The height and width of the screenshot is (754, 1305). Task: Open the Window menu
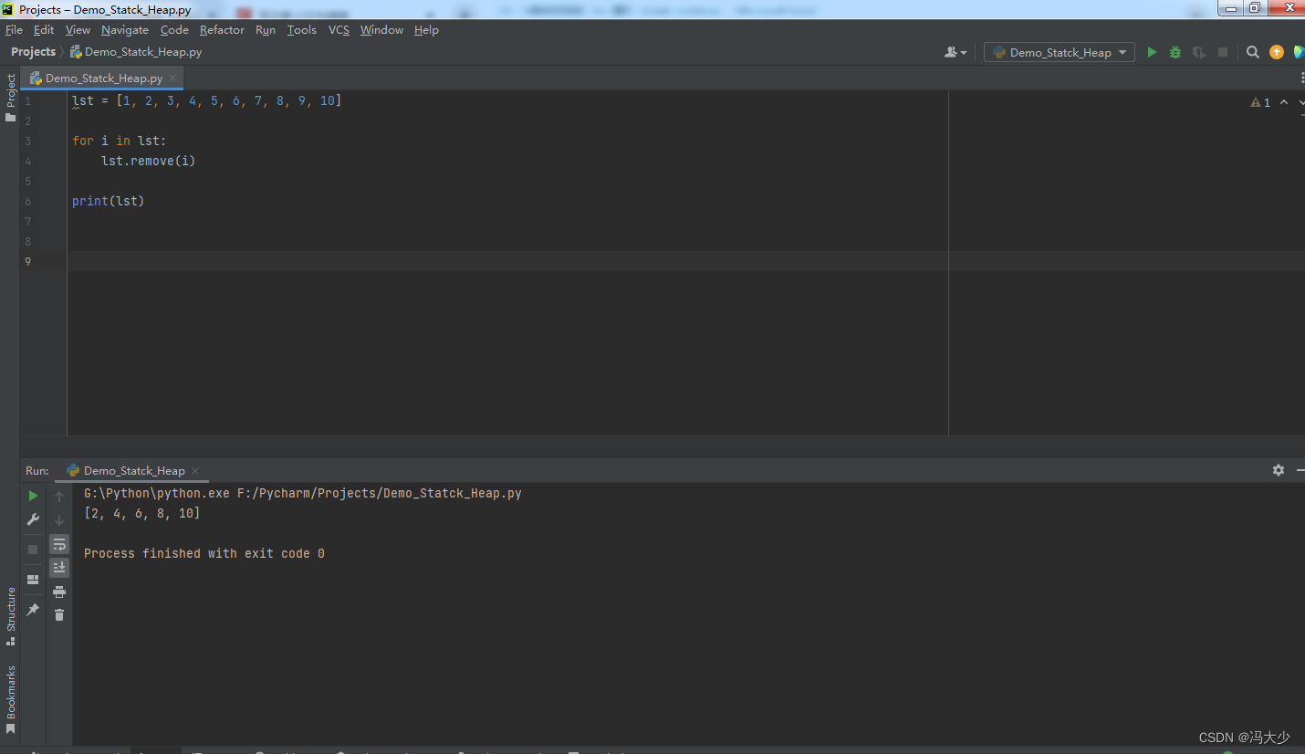point(381,30)
